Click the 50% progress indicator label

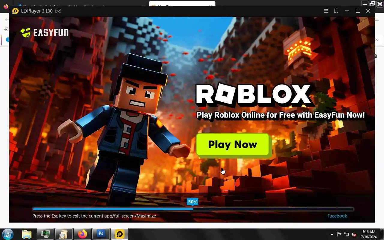tap(193, 202)
